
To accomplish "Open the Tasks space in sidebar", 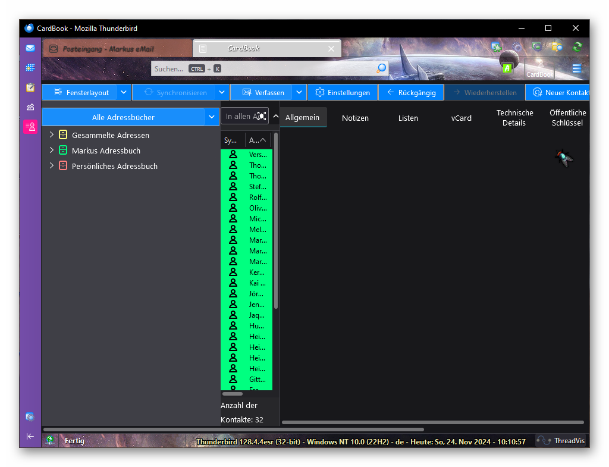I will 30,87.
